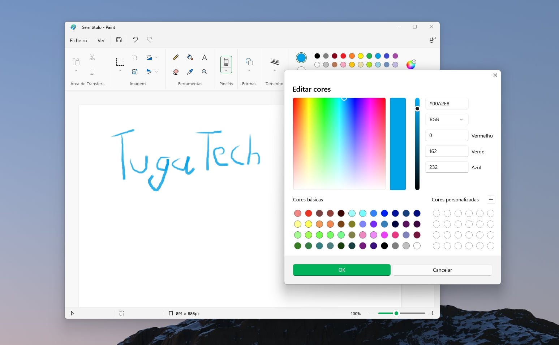559x345 pixels.
Task: Open the share icon in Paint's menu bar
Action: 433,40
